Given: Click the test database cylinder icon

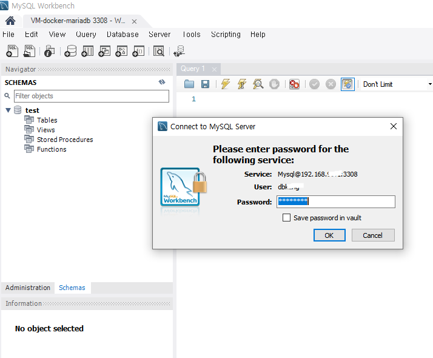Looking at the screenshot, I should click(x=18, y=110).
